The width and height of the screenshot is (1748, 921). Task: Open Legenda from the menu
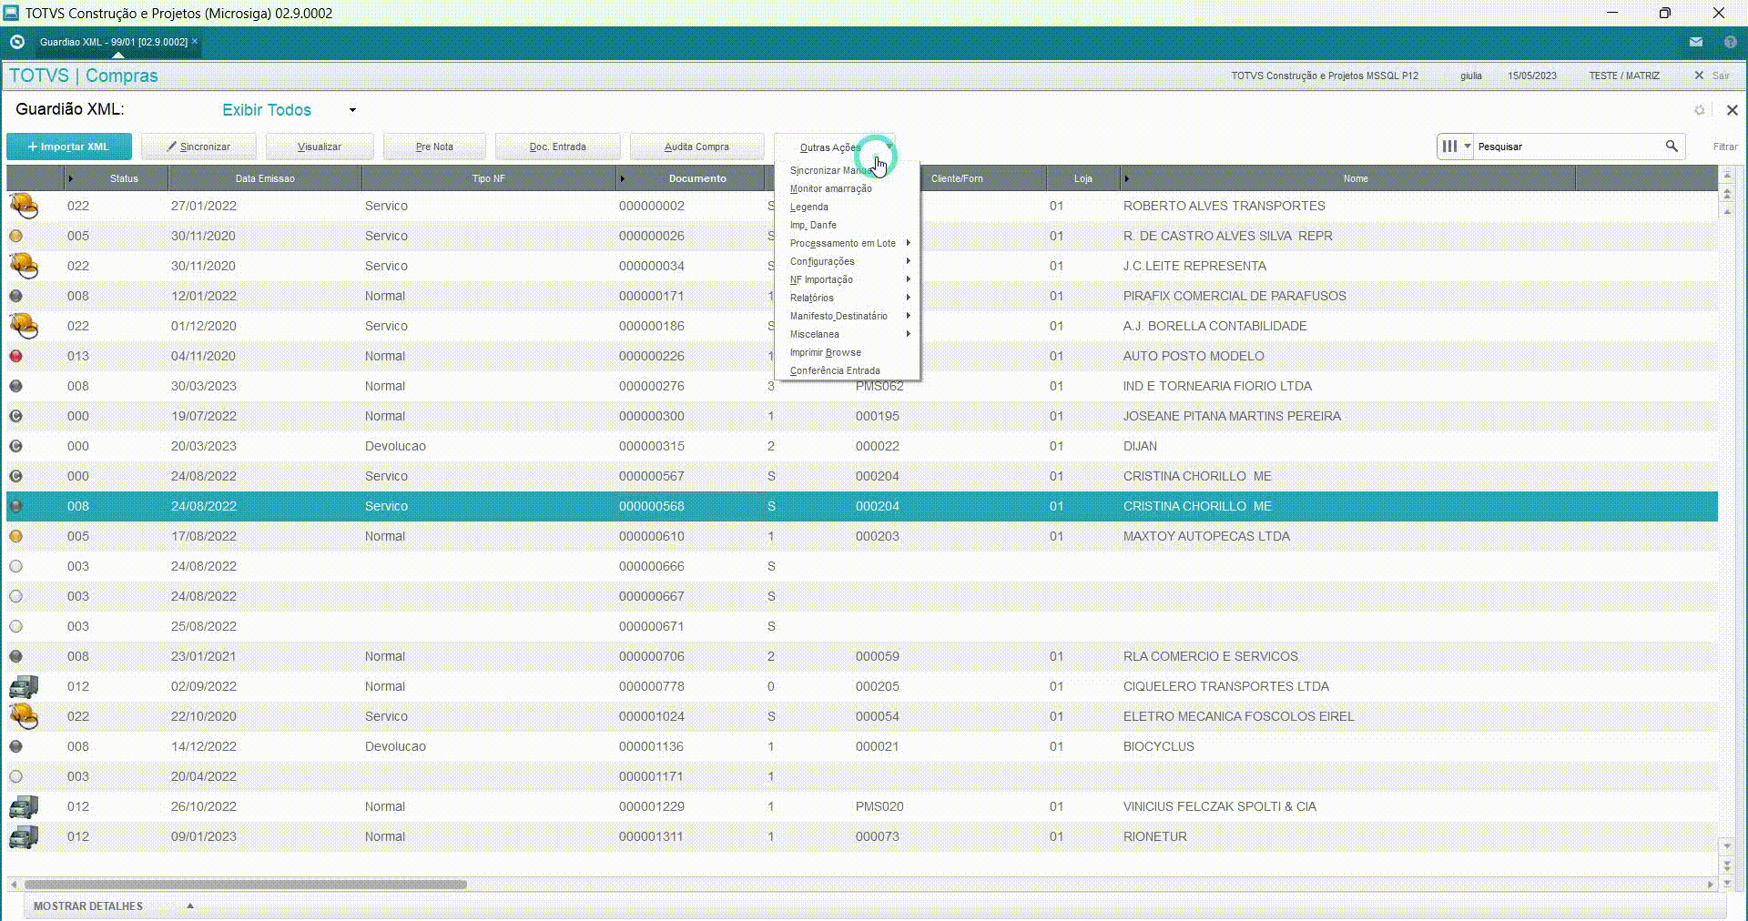(847, 207)
